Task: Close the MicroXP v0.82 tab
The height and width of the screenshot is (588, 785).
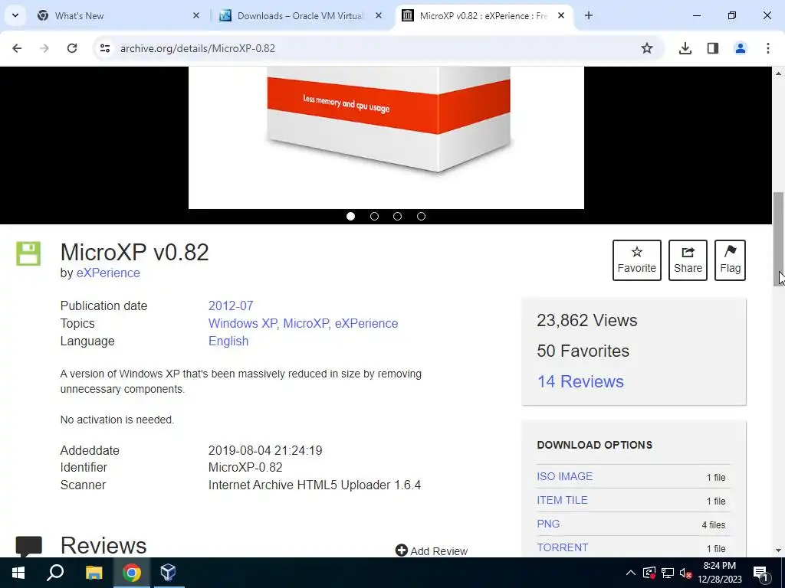Action: pyautogui.click(x=561, y=15)
